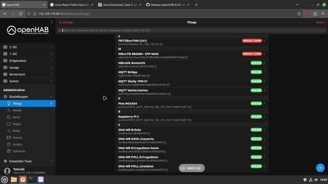Click the ERROR:COMM badge on FRITZBox7490
This screenshot has width=328, height=184.
(252, 41)
